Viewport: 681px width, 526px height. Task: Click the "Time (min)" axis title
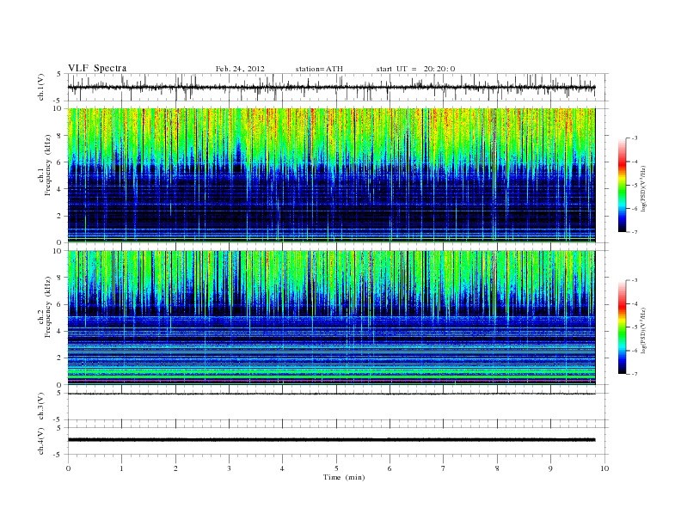point(344,477)
